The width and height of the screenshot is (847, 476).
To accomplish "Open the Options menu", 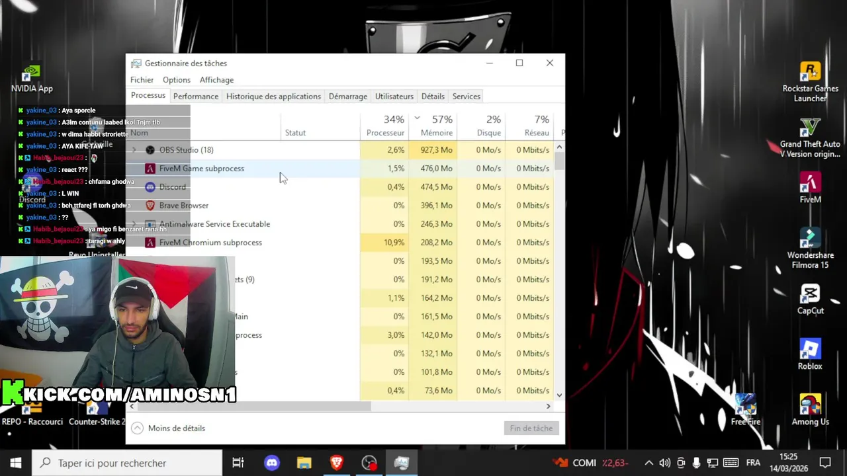I will (x=177, y=80).
